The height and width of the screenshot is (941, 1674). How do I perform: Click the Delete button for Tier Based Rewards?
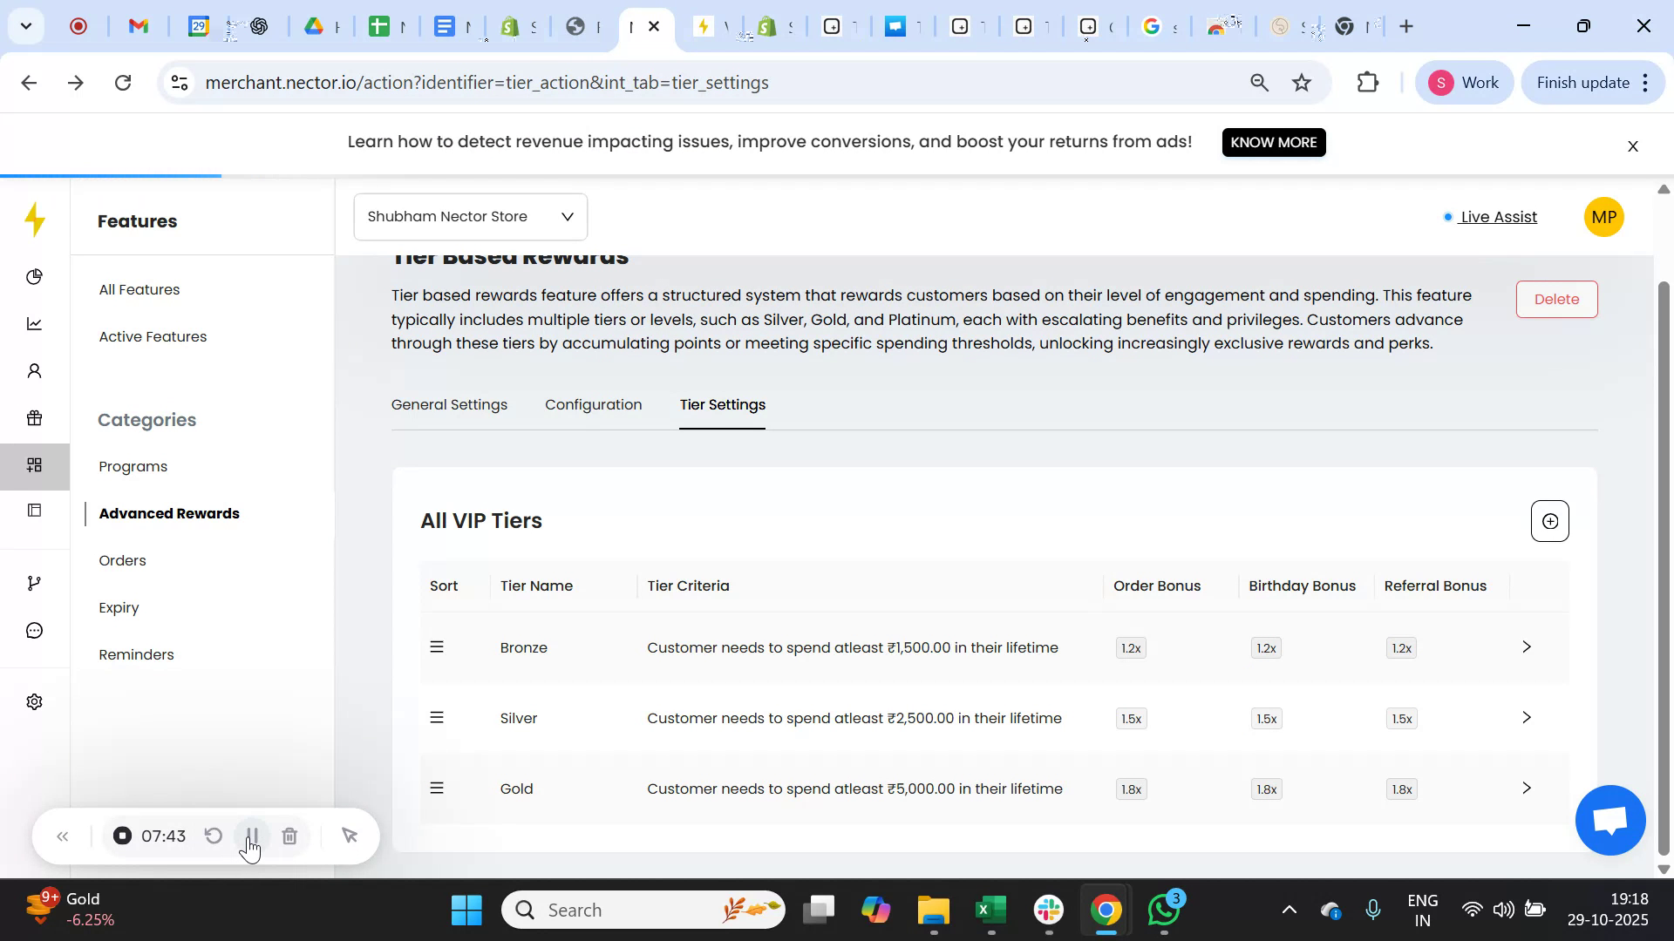click(x=1556, y=299)
